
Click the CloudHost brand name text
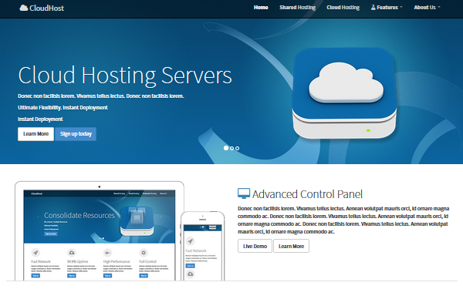tap(46, 8)
